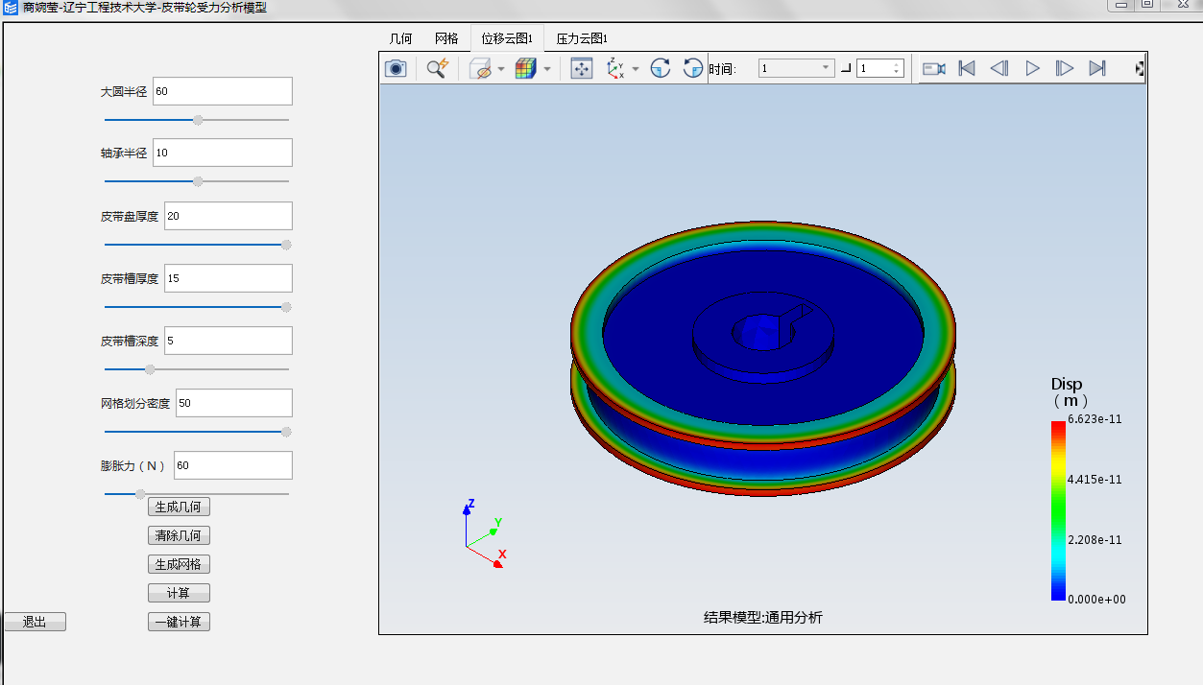
Task: Click the zoom magnifier with lightning icon
Action: [x=438, y=68]
